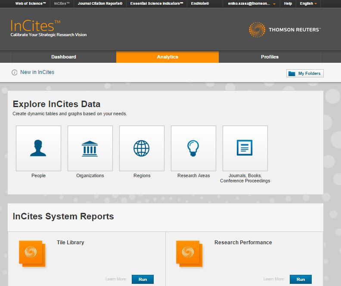Click Learn More for Tile Library
The width and height of the screenshot is (341, 286).
click(116, 279)
